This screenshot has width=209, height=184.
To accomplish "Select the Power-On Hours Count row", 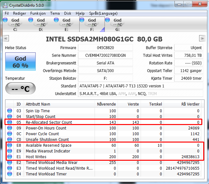I will tap(104, 128).
